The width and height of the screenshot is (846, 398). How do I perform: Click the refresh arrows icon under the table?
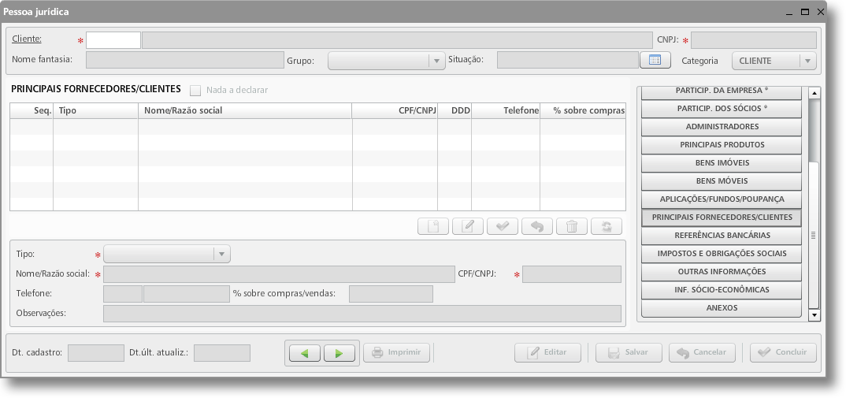pyautogui.click(x=607, y=226)
